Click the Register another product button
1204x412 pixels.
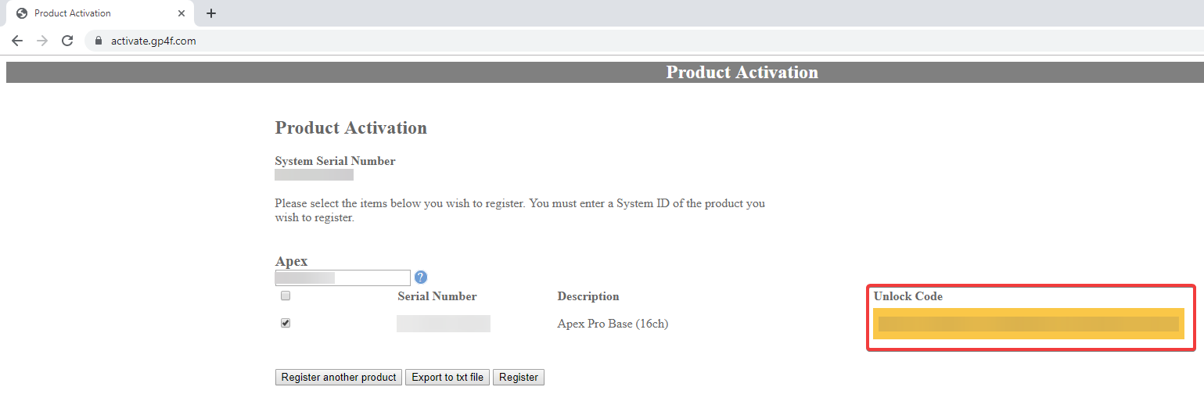pos(339,377)
